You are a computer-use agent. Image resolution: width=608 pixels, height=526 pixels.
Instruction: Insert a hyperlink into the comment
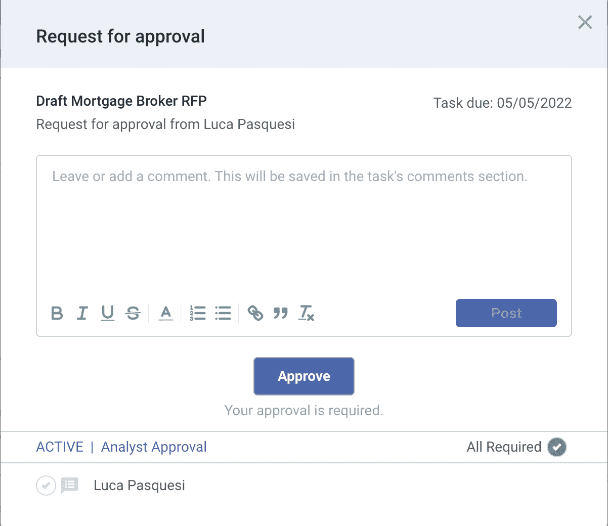[x=256, y=313]
